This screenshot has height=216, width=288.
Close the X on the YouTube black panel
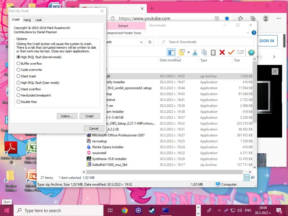pyautogui.click(x=275, y=71)
